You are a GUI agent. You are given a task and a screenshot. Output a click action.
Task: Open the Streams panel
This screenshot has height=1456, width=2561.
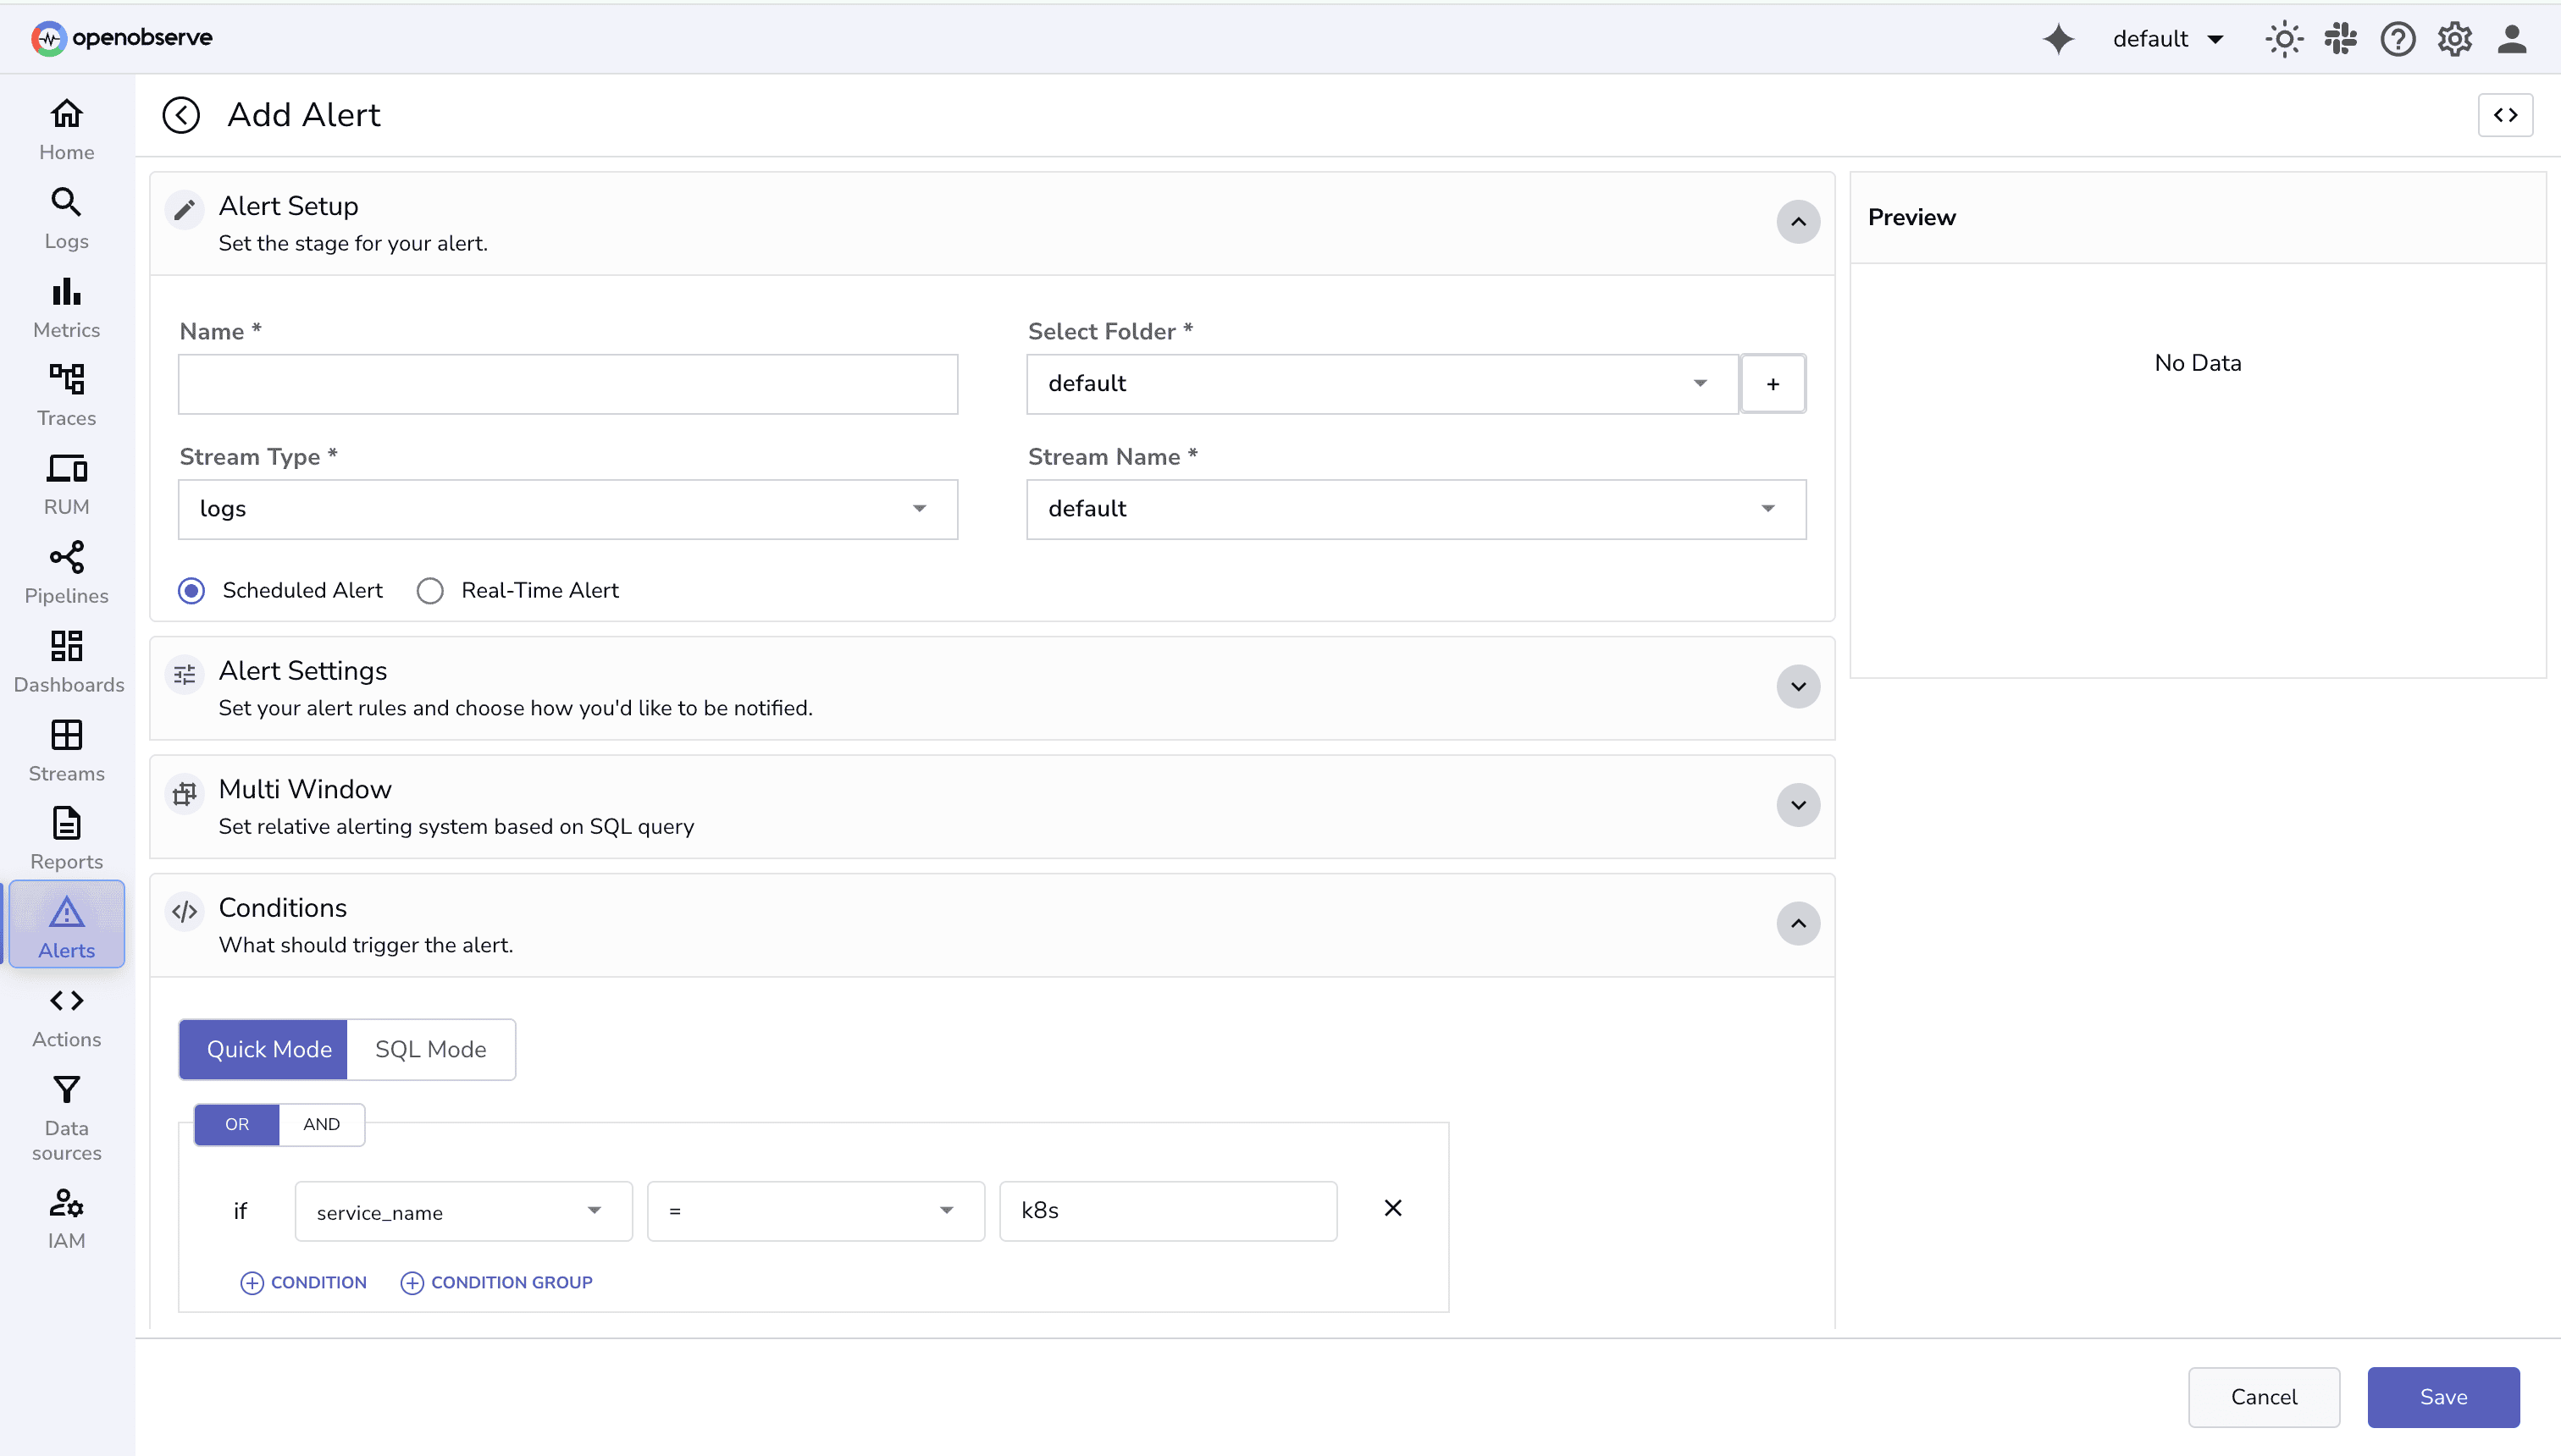tap(65, 750)
